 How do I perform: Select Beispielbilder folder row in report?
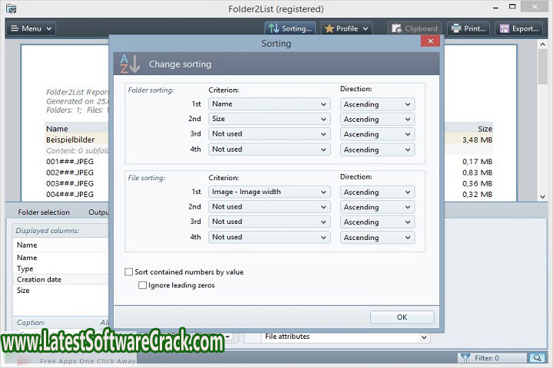(69, 140)
